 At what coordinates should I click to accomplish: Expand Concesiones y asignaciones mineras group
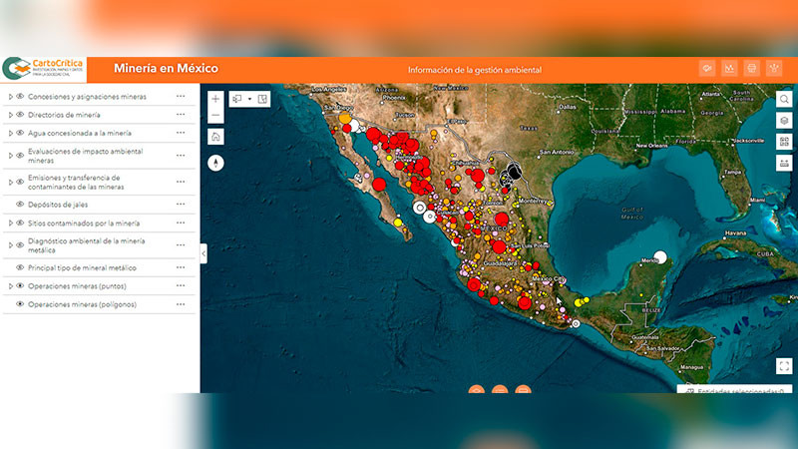tap(10, 96)
